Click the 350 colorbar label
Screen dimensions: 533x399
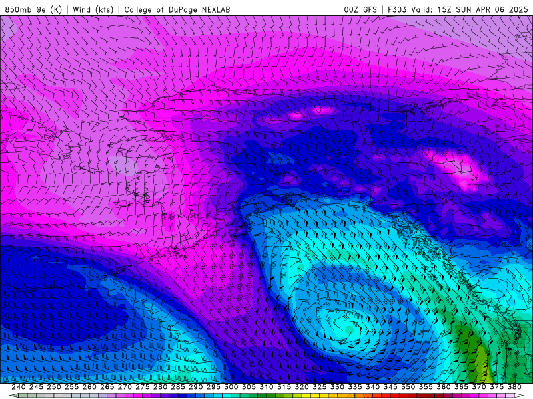pos(408,387)
